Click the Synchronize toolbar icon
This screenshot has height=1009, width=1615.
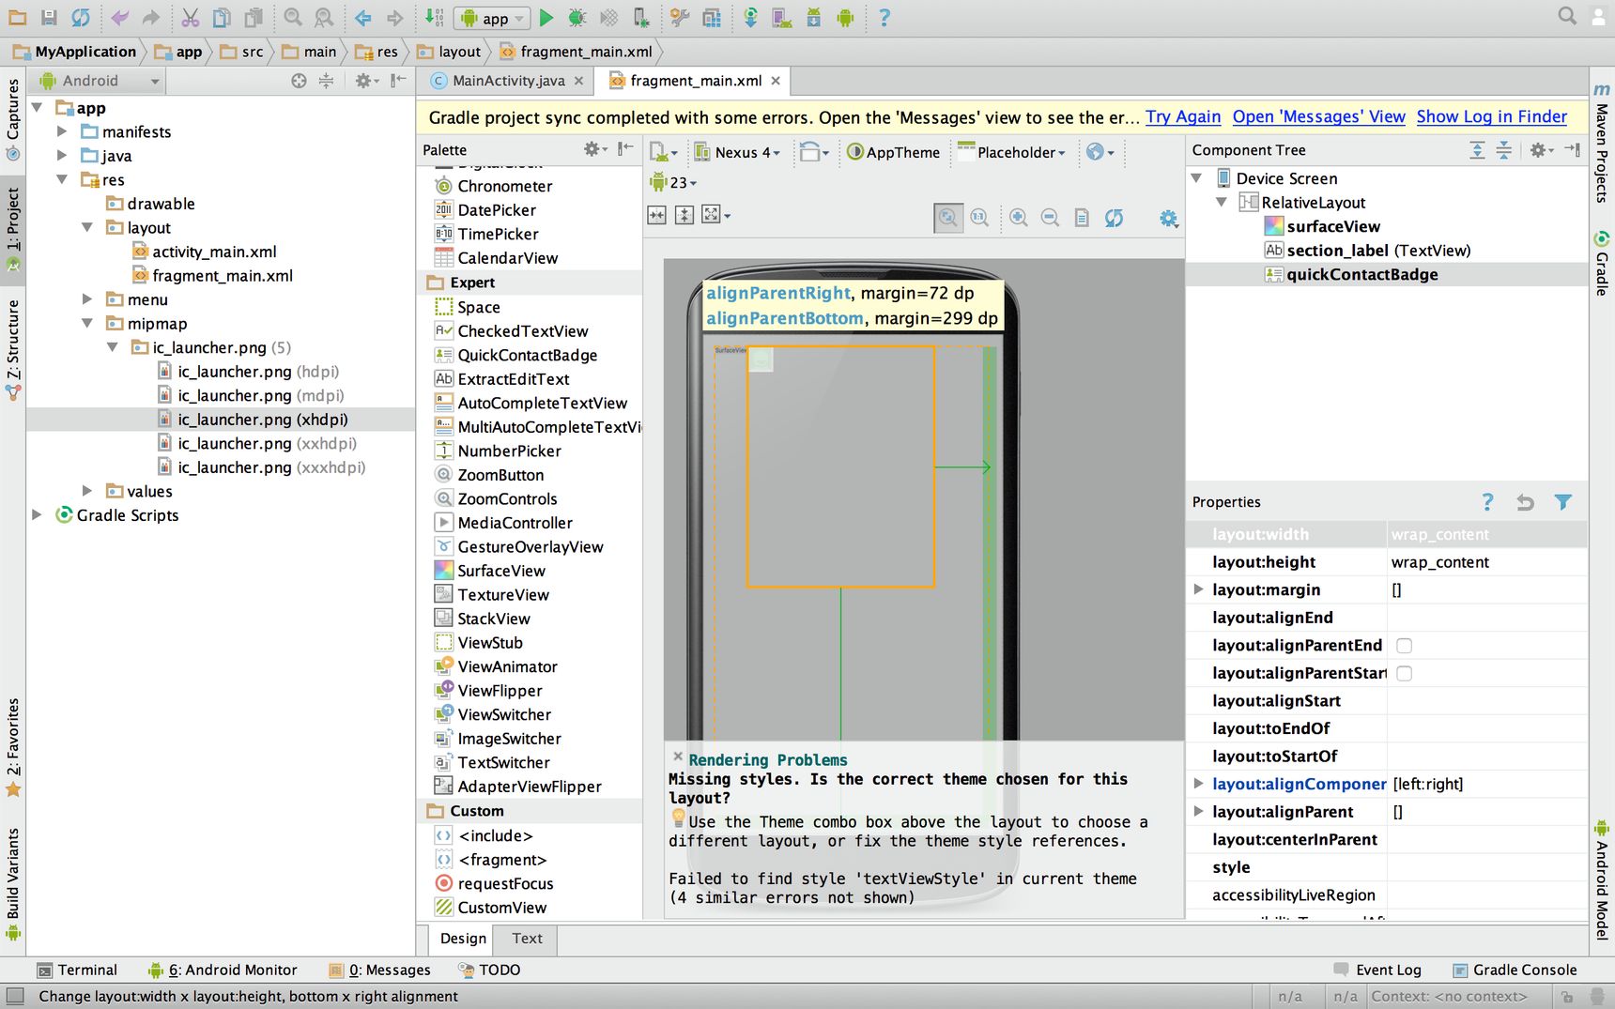[82, 17]
